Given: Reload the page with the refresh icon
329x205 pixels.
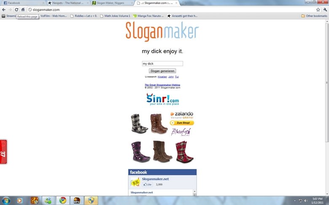Looking at the screenshot, I should coord(16,10).
